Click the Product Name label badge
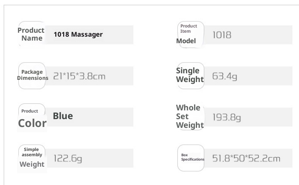The image size is (299, 185). point(32,34)
